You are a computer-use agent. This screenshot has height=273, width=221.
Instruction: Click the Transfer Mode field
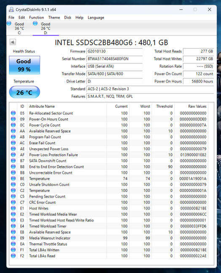pyautogui.click(x=115, y=74)
